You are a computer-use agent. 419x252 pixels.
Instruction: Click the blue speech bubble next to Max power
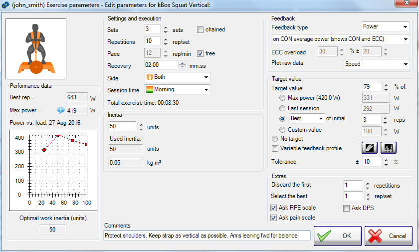(x=61, y=110)
